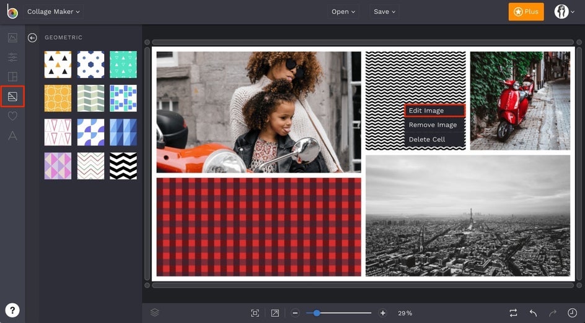The width and height of the screenshot is (585, 323).
Task: Open the Patterns sidebar icon
Action: 12,96
